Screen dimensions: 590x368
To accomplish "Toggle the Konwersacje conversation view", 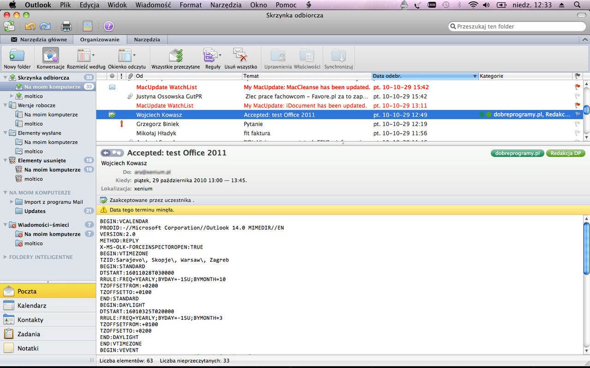I will pos(50,58).
